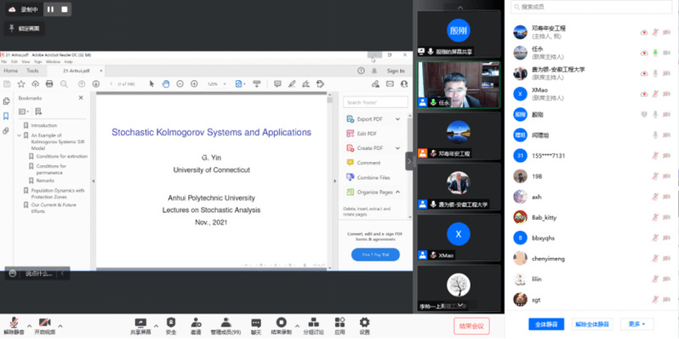Collapse the video strip with side arrow
This screenshot has width=679, height=339.
click(x=409, y=161)
